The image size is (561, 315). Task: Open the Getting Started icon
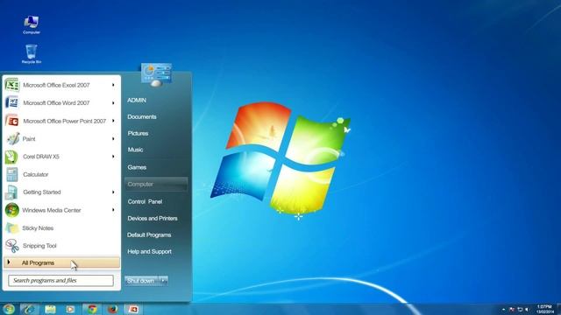click(x=11, y=192)
